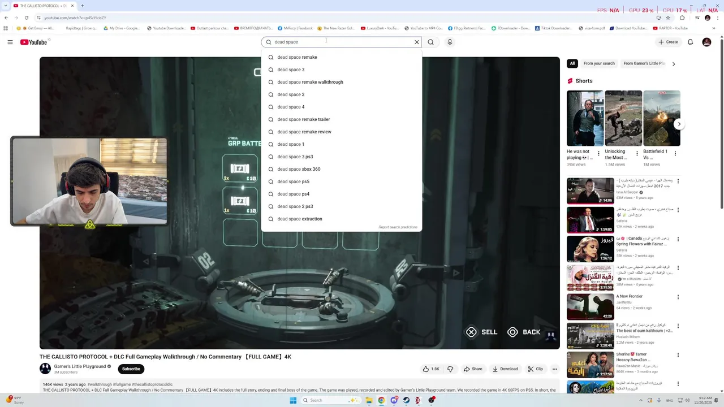724x407 pixels.
Task: Open the 'Battlefield 1 Vs' Short
Action: pos(662,118)
